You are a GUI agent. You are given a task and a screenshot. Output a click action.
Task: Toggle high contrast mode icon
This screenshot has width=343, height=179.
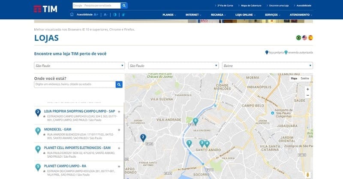pyautogui.click(x=115, y=15)
